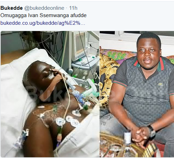Viewport: 174px width, 158px height.
Task: Open the hospital bed photo on the left
Action: click(x=50, y=94)
